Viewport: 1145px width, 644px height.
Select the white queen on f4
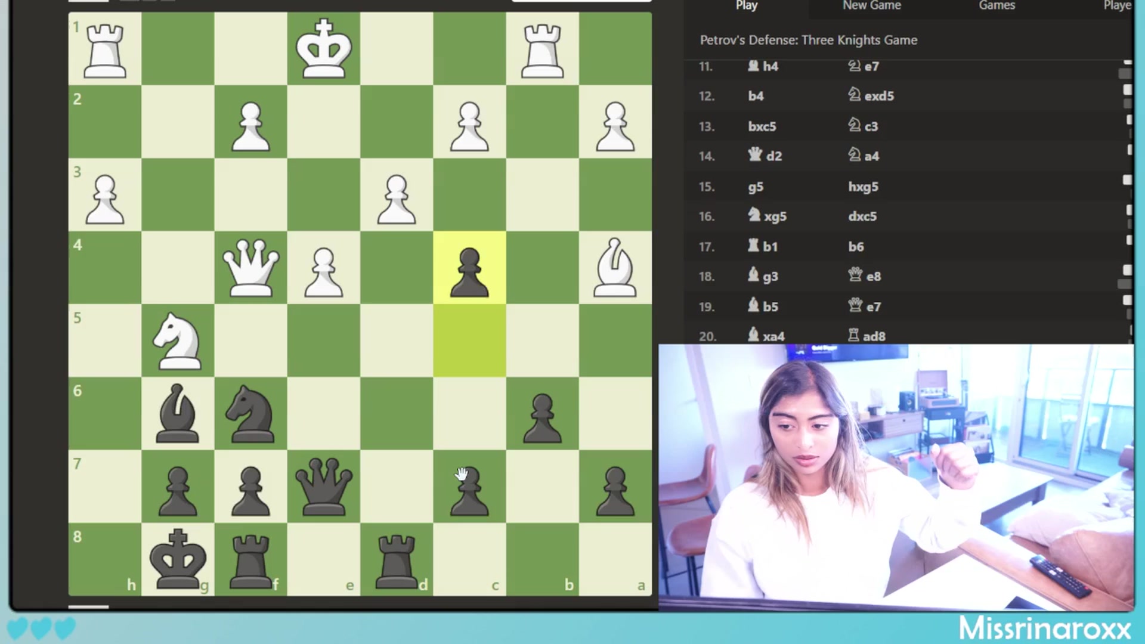[x=250, y=268]
